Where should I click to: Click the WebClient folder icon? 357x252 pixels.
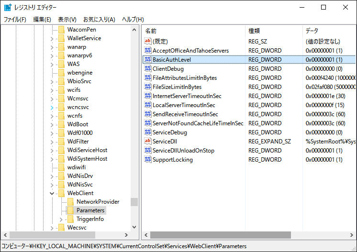tap(61, 193)
